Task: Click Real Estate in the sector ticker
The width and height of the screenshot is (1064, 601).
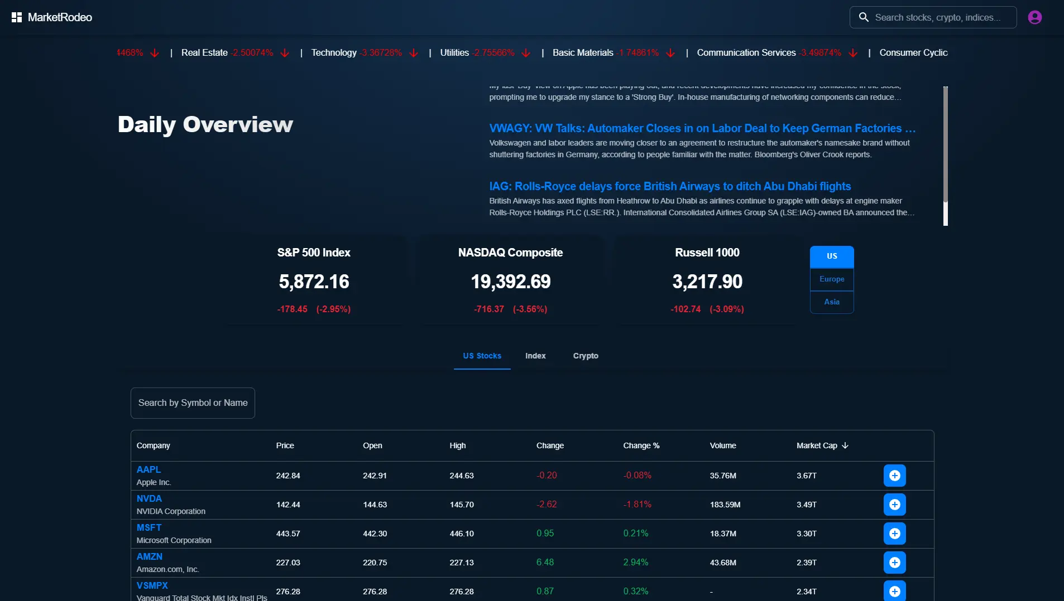Action: coord(204,53)
